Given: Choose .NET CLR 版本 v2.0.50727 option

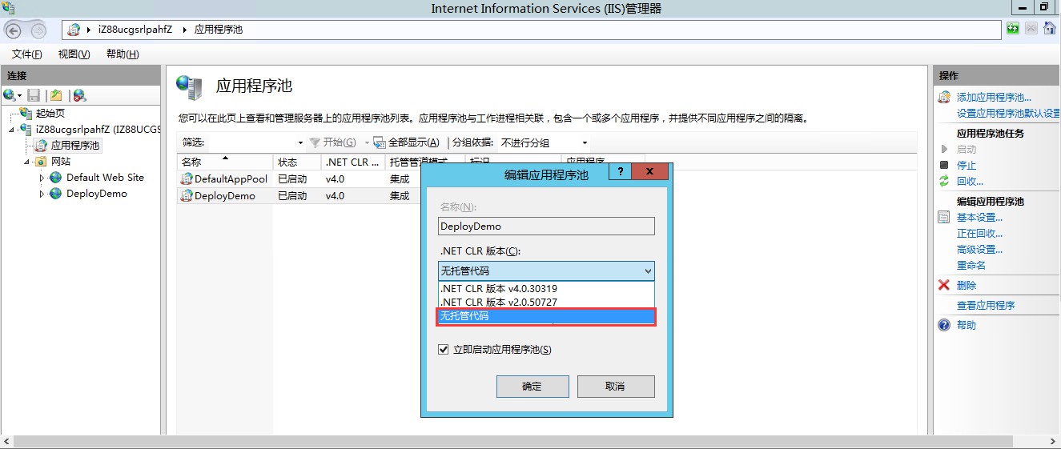Looking at the screenshot, I should click(x=546, y=302).
